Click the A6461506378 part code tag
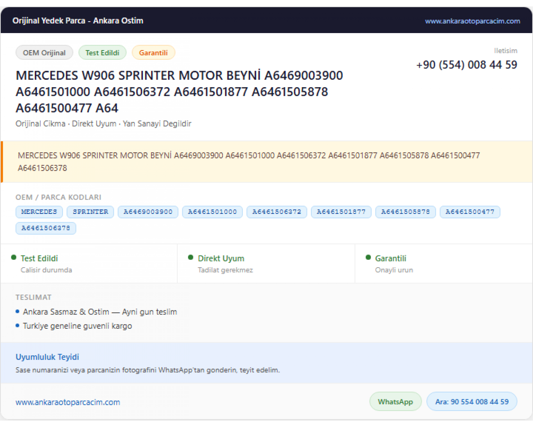Viewport: 533px width, 427px height. tap(46, 228)
